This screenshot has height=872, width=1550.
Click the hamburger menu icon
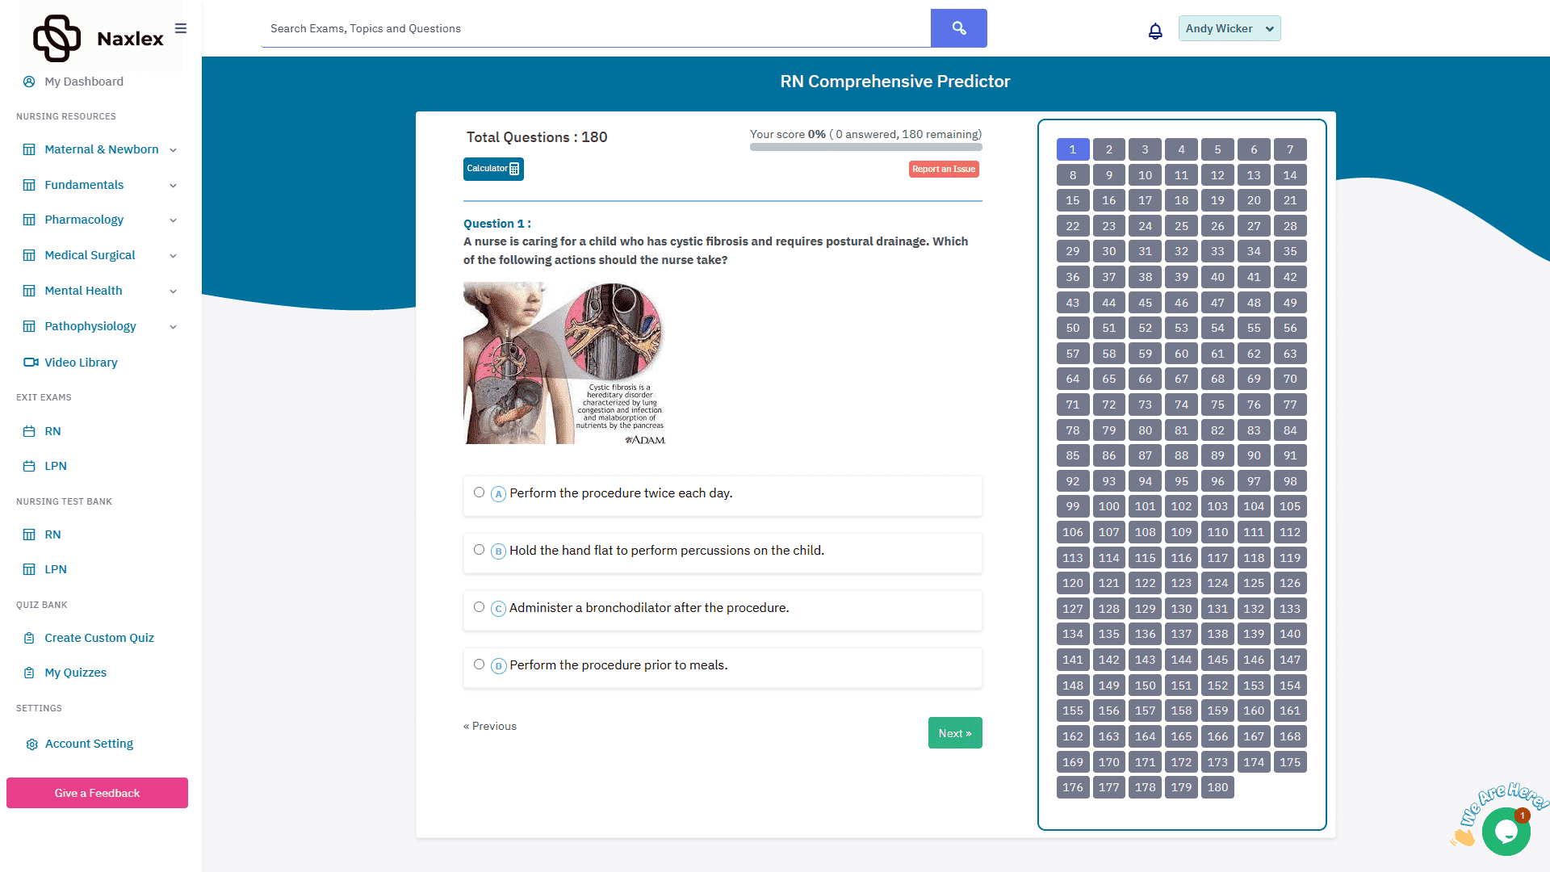click(182, 27)
